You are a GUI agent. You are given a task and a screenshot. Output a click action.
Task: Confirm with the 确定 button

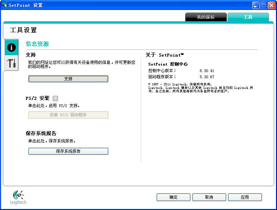pos(173,197)
